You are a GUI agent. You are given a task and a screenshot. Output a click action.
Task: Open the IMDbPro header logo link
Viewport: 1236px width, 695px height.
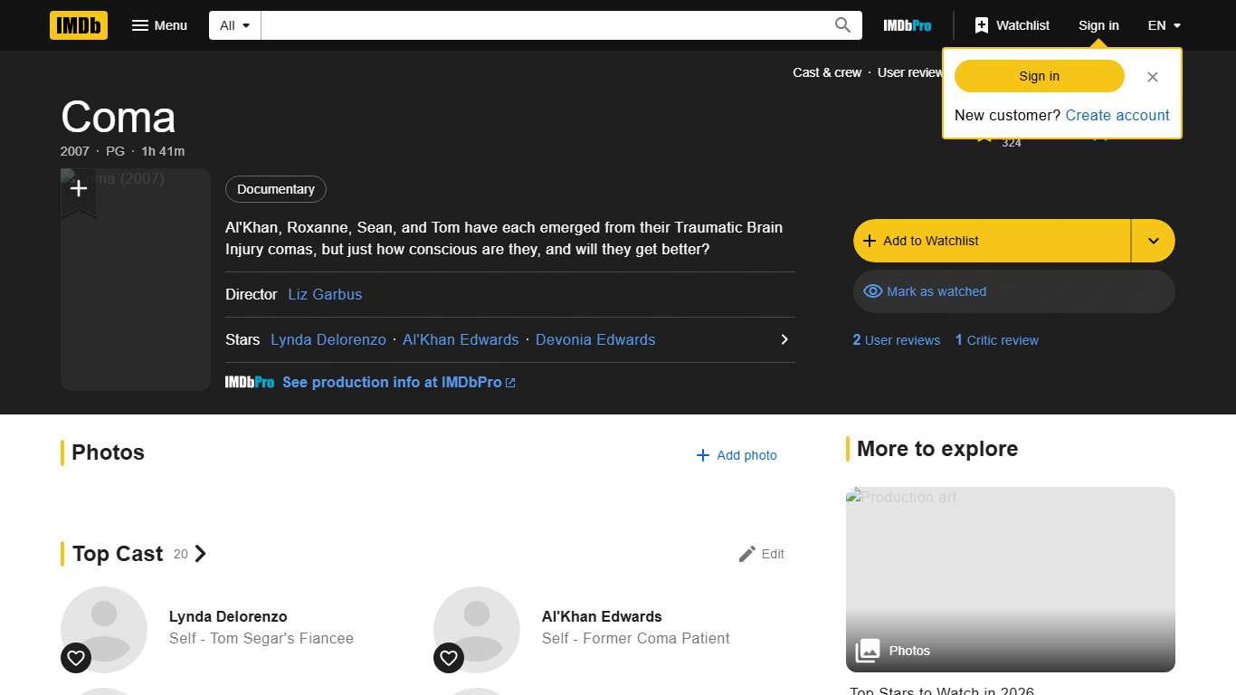tap(907, 25)
